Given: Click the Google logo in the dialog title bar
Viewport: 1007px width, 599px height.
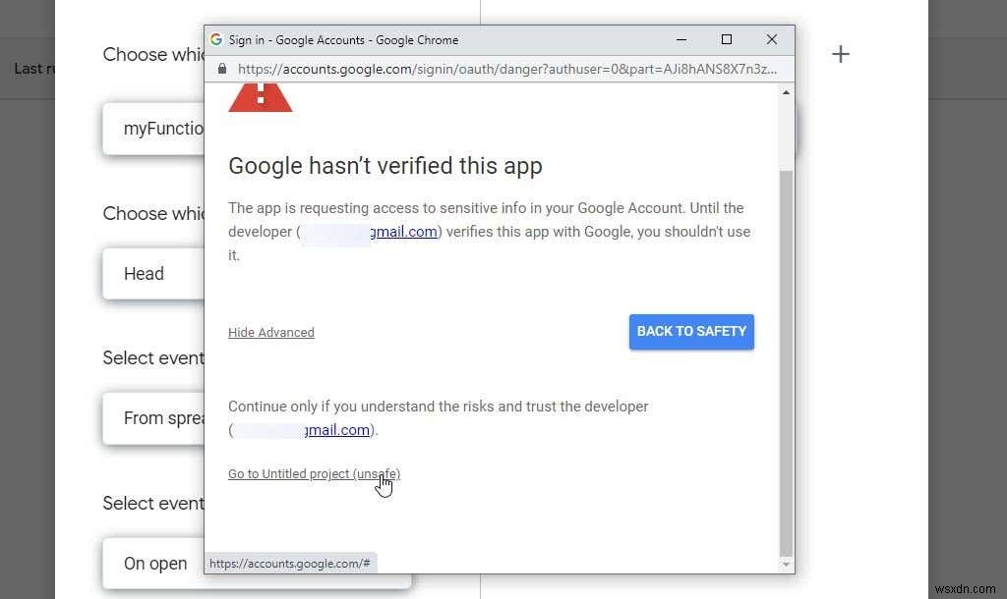Looking at the screenshot, I should pyautogui.click(x=215, y=39).
